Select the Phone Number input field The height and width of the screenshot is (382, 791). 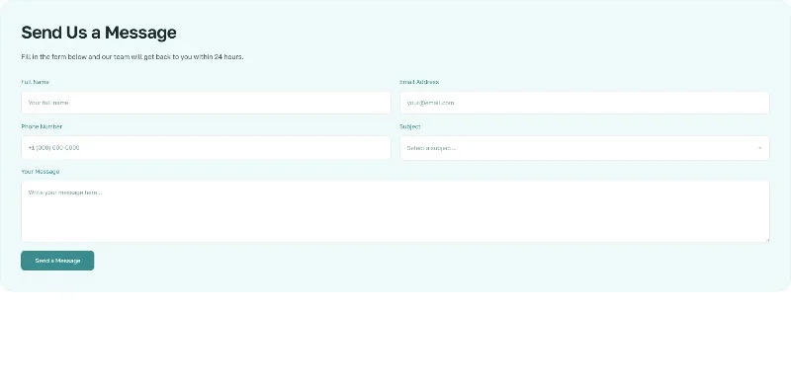[x=206, y=148]
